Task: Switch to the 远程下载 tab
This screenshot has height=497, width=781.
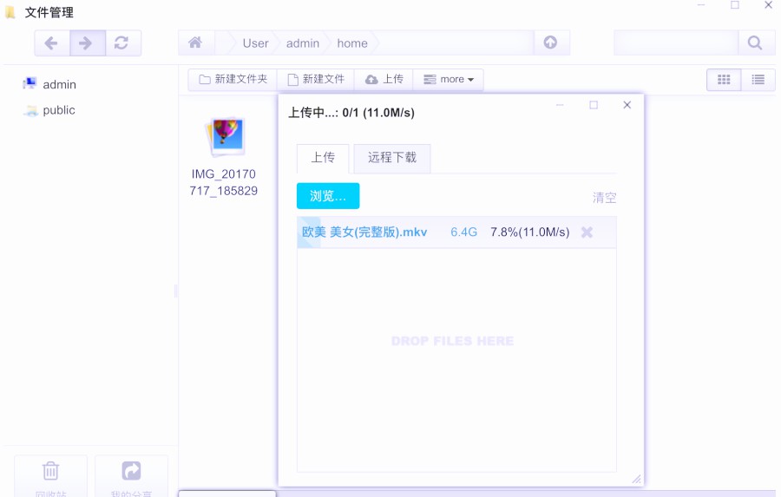Action: click(392, 159)
